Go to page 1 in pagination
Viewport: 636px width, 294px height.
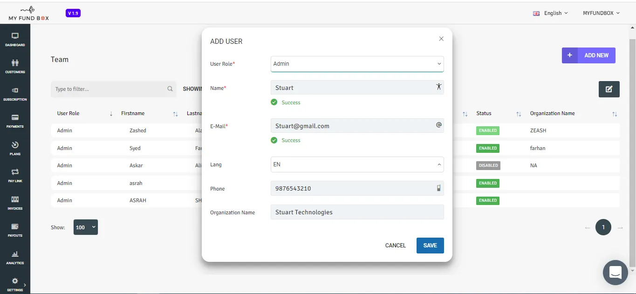(603, 227)
